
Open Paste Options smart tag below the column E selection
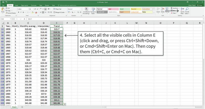coord(65,104)
